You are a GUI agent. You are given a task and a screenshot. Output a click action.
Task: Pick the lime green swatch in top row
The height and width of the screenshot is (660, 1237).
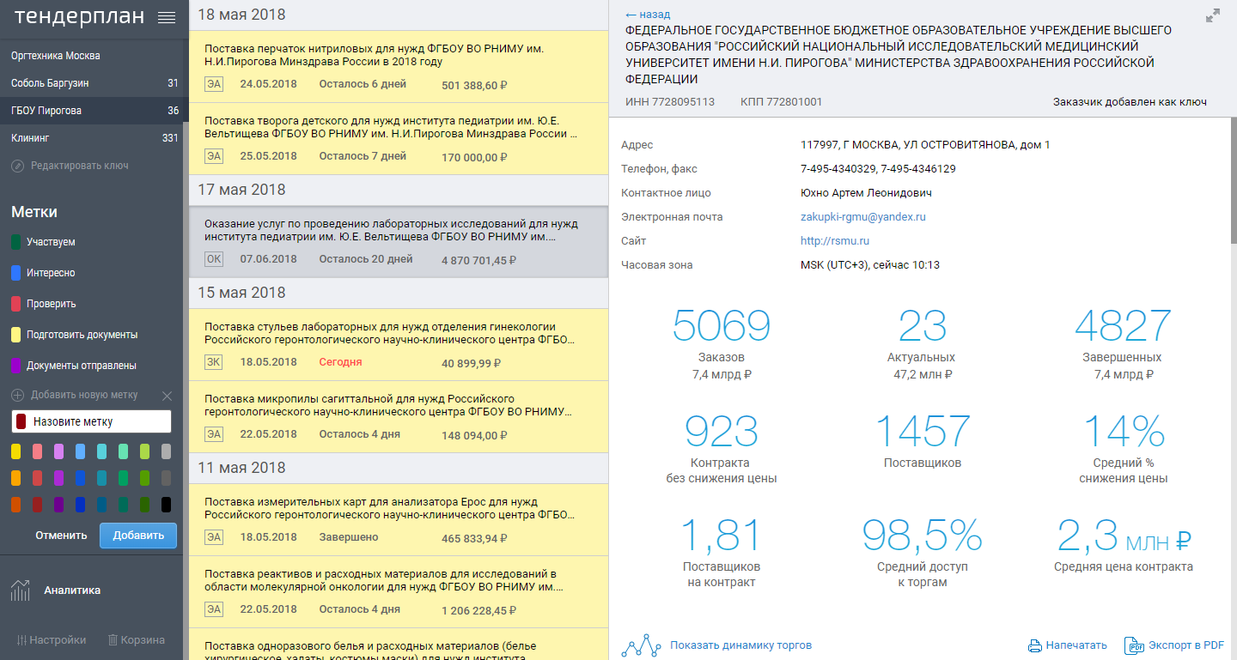pos(145,451)
